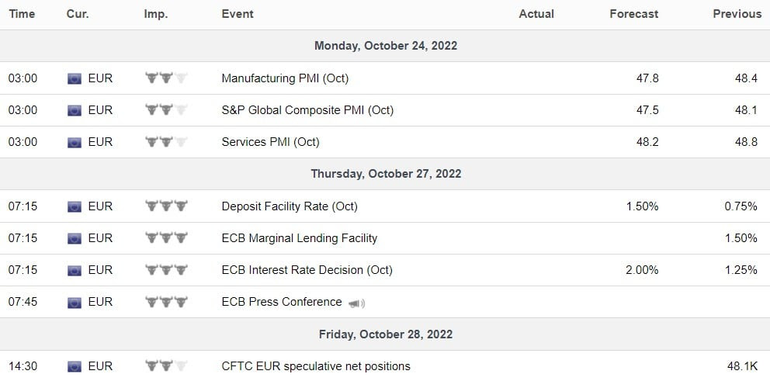This screenshot has width=770, height=381.
Task: Open the CFTC EUR speculative net positions event
Action: pos(316,365)
